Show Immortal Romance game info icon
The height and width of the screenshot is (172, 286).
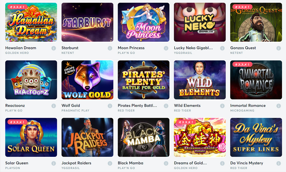click(279, 106)
